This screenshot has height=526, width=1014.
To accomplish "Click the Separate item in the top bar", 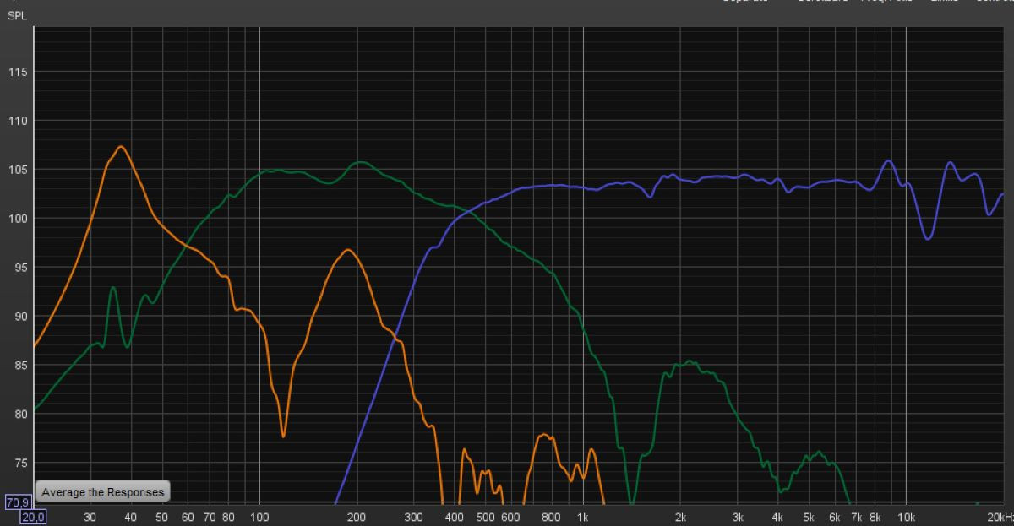I will click(745, 1).
